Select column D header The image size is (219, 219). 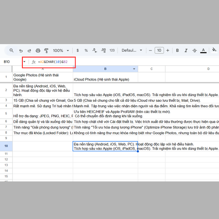pos(192,69)
